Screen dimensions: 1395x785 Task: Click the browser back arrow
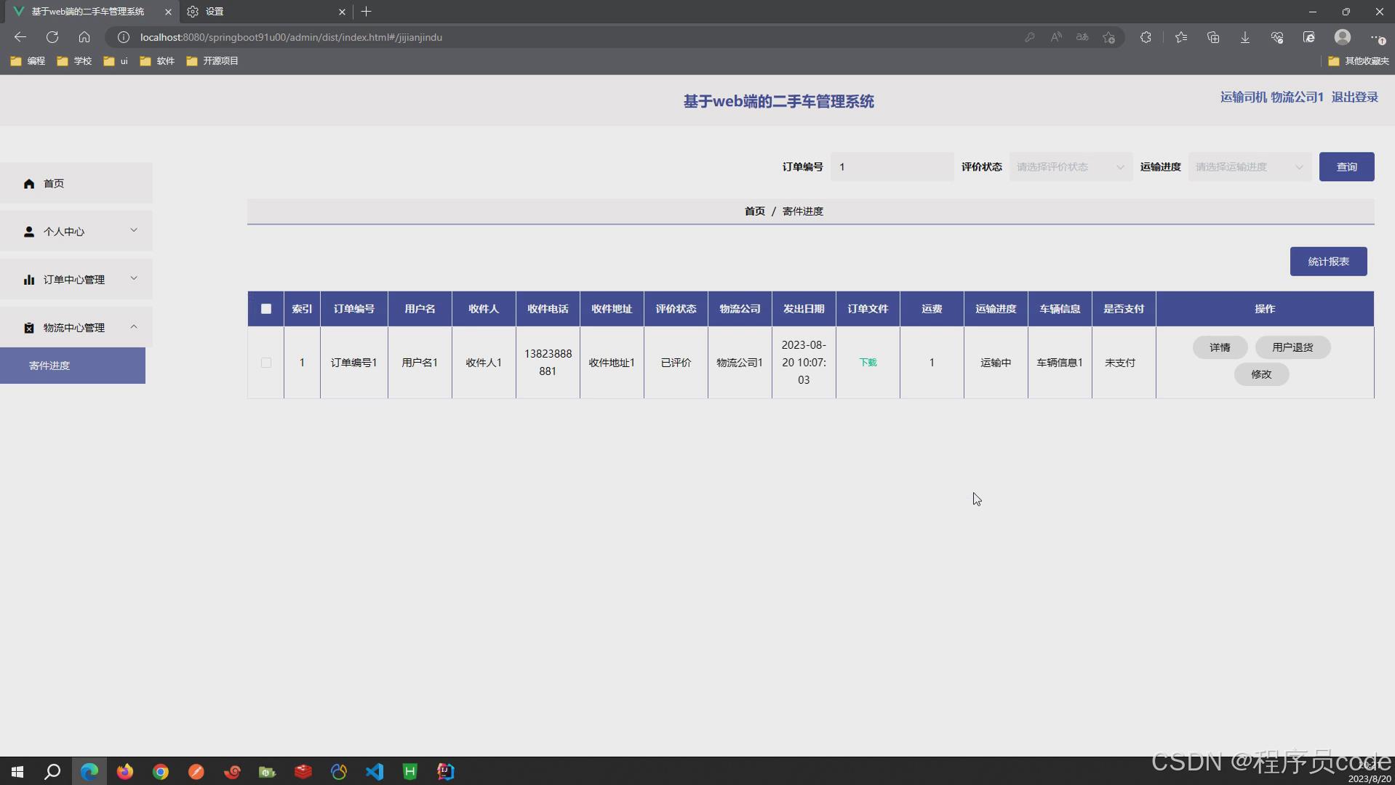point(20,37)
